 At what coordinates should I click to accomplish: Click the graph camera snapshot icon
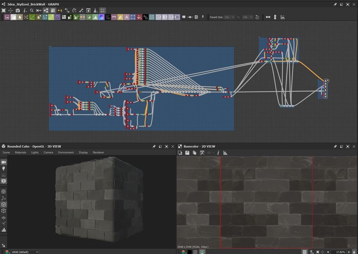coord(17,10)
